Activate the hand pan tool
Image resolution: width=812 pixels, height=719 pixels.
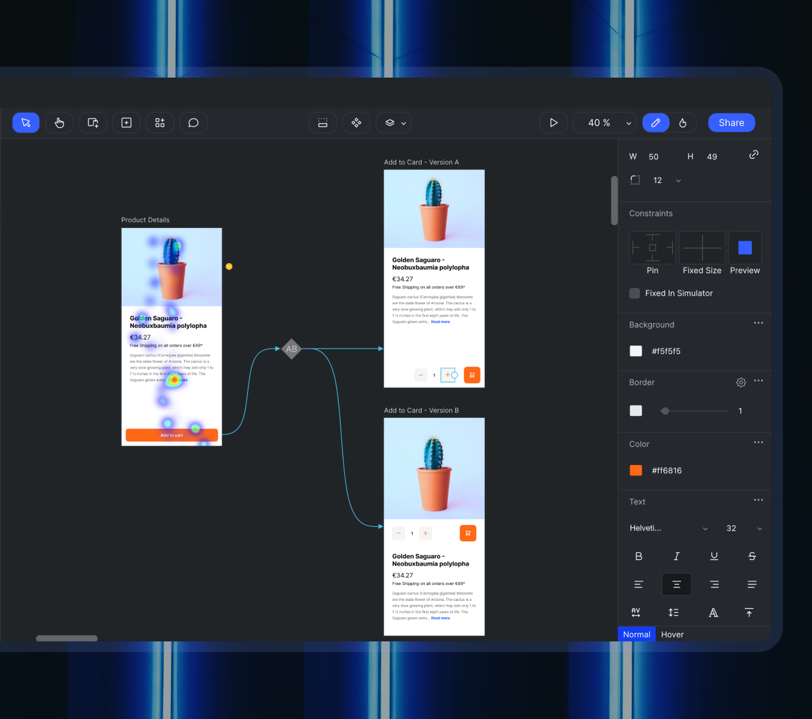[x=59, y=122]
